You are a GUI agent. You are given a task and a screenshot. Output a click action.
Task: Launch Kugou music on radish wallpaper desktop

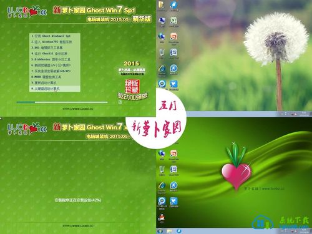(x=173, y=186)
